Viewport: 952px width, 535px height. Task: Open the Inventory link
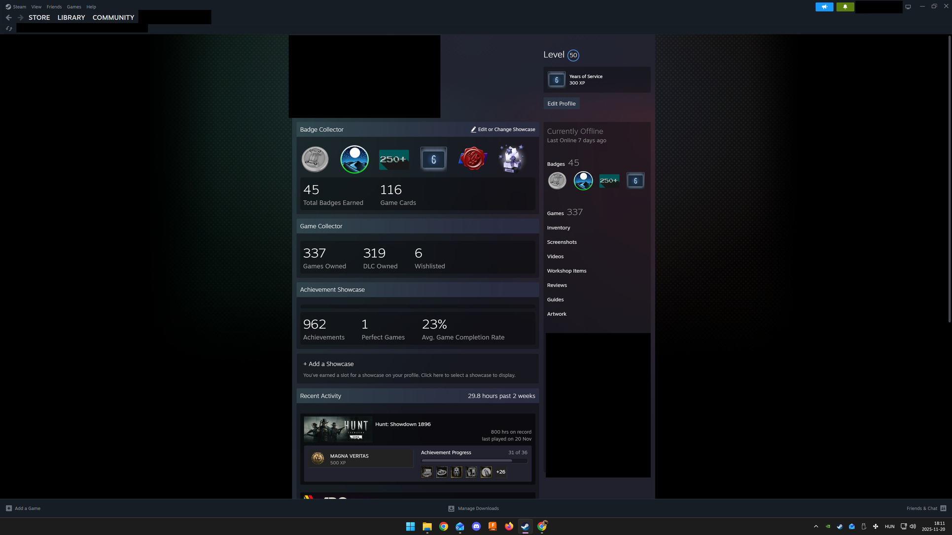coord(558,228)
